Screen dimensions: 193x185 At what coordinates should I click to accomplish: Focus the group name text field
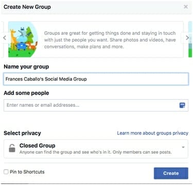coord(96,79)
